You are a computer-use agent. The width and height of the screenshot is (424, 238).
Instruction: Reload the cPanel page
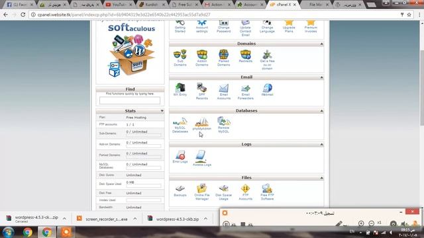[23, 15]
